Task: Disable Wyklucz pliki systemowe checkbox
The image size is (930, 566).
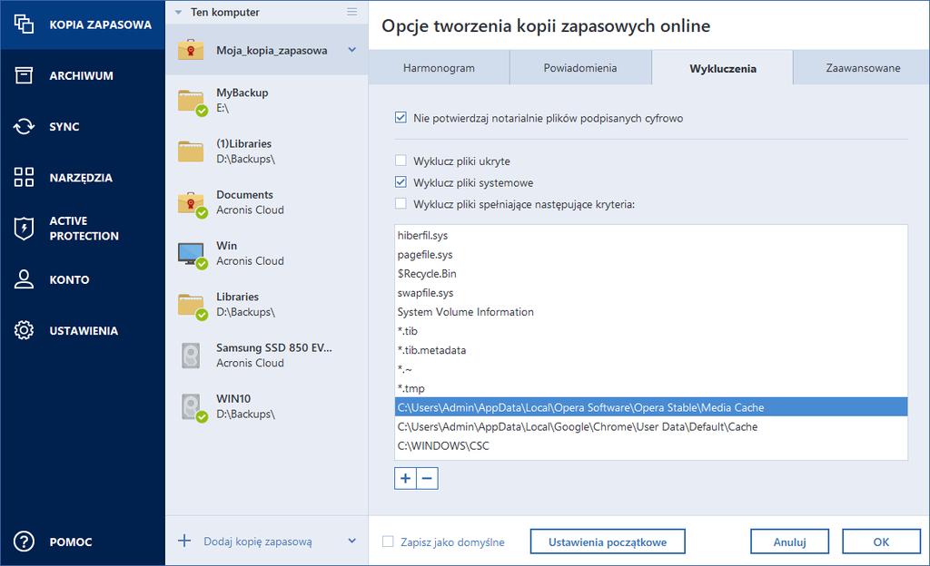Action: [x=401, y=181]
